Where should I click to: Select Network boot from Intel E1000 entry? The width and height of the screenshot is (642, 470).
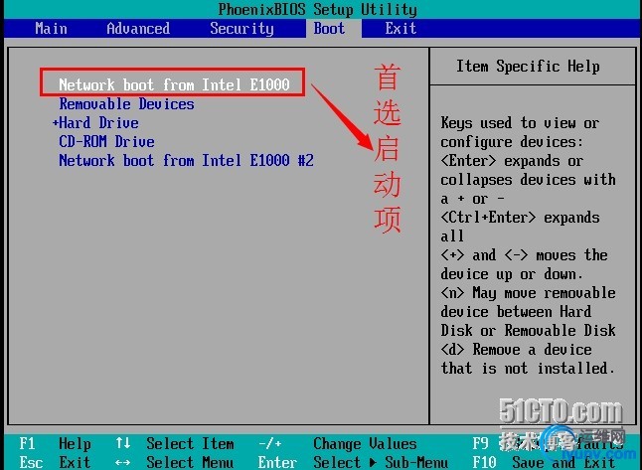174,84
